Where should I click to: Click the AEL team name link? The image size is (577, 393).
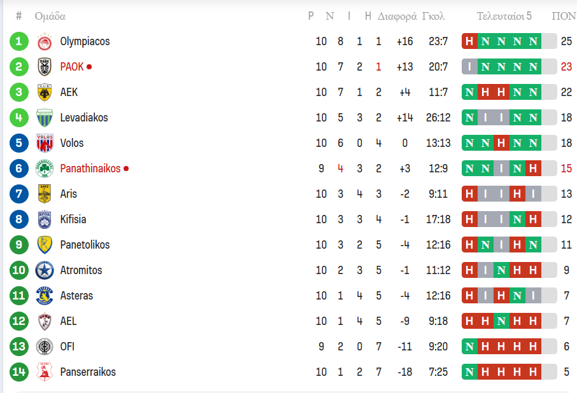(68, 321)
